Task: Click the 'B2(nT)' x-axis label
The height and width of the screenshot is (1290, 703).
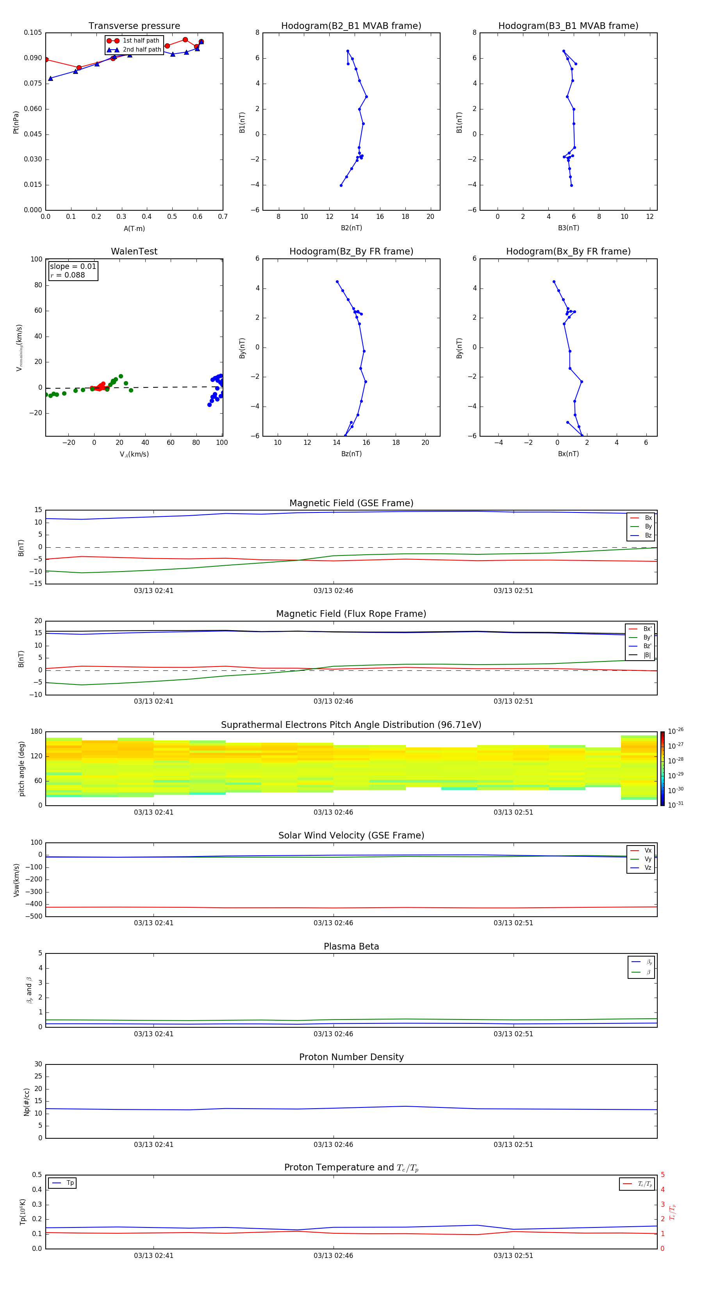Action: point(351,228)
